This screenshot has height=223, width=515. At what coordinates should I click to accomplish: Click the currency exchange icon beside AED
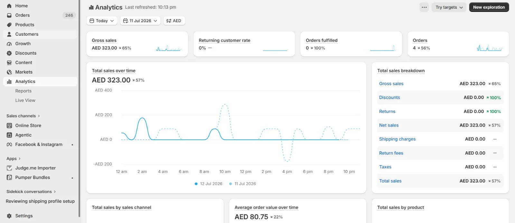(x=169, y=21)
